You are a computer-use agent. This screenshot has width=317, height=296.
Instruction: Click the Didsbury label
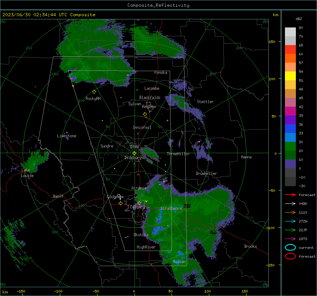click(133, 158)
